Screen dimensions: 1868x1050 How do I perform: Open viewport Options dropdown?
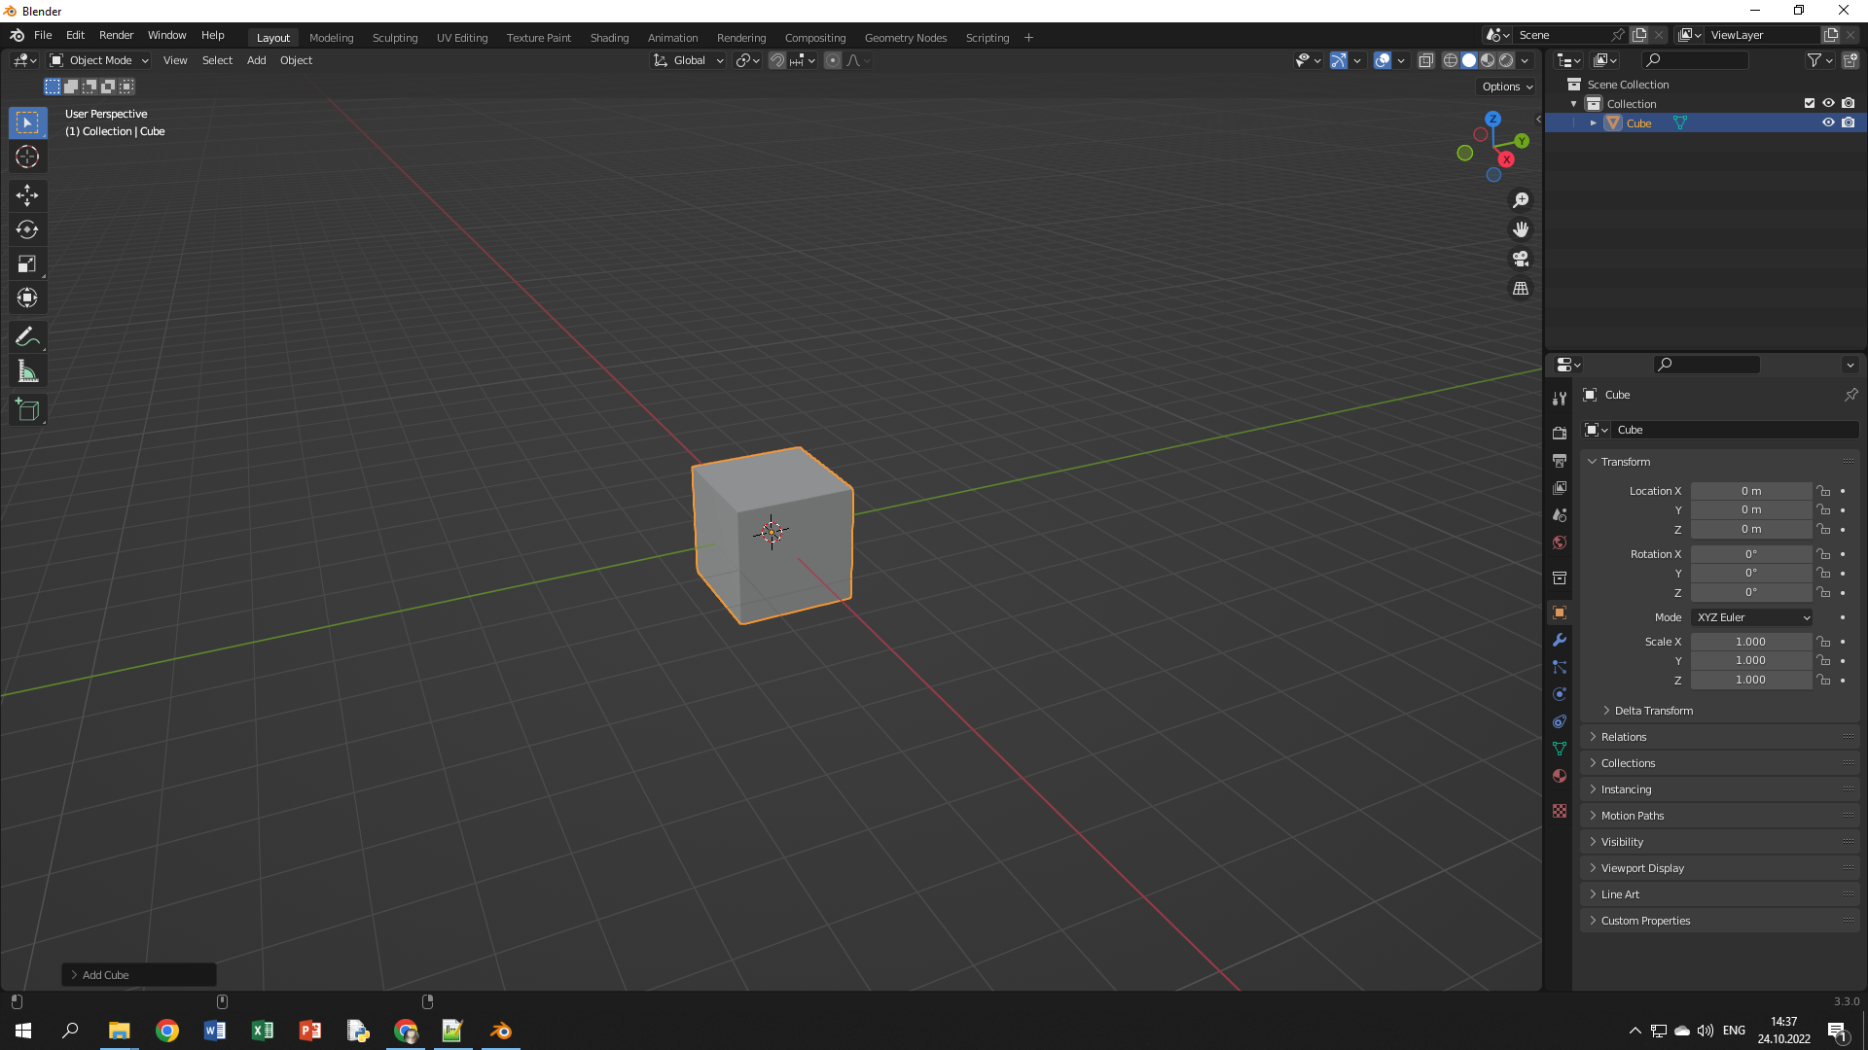(1507, 87)
